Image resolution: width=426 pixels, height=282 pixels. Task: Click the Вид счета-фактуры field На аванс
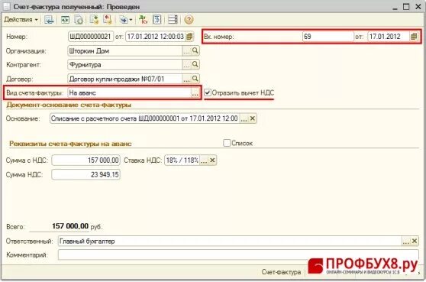[129, 92]
